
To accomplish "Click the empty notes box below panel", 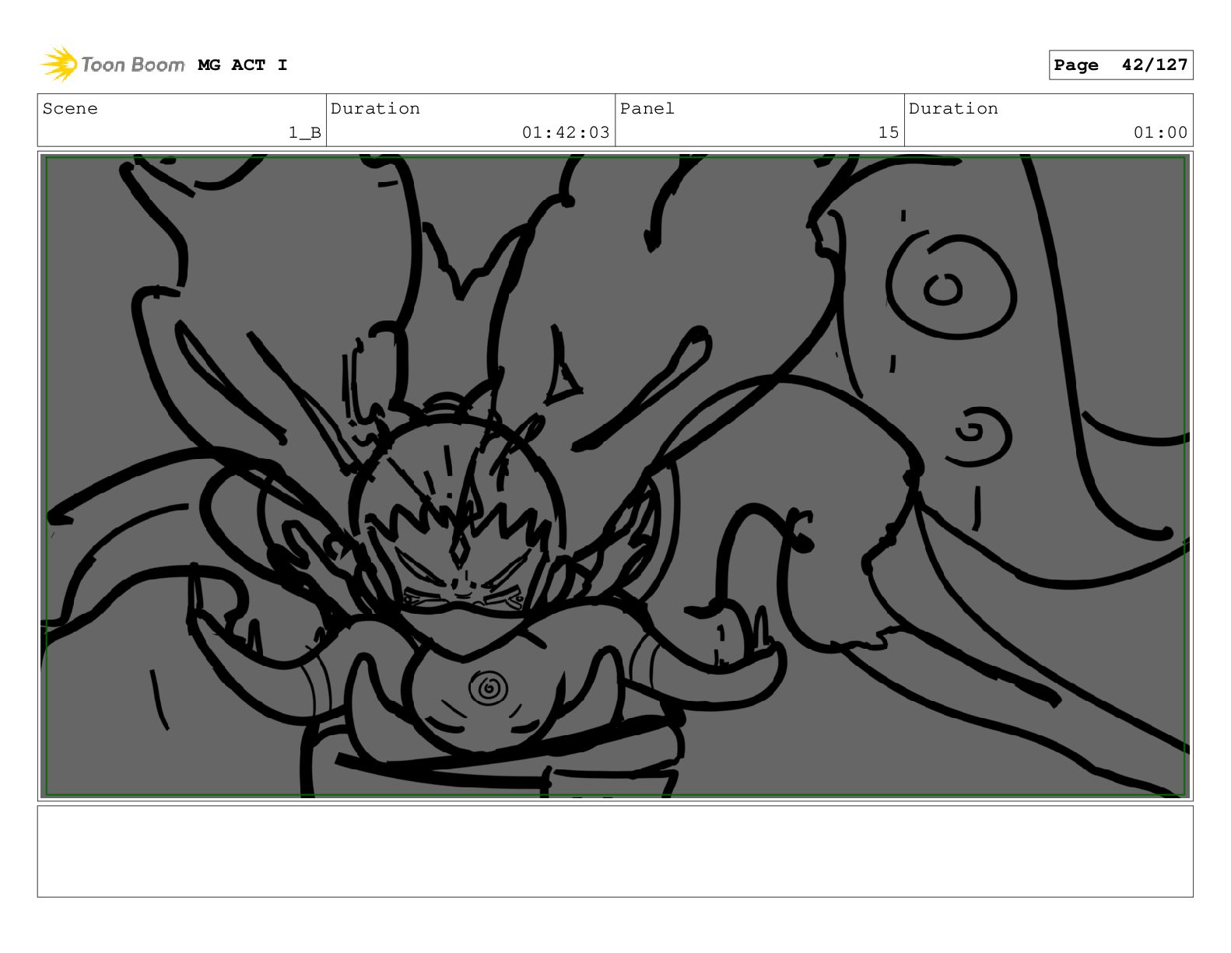I will pyautogui.click(x=615, y=851).
